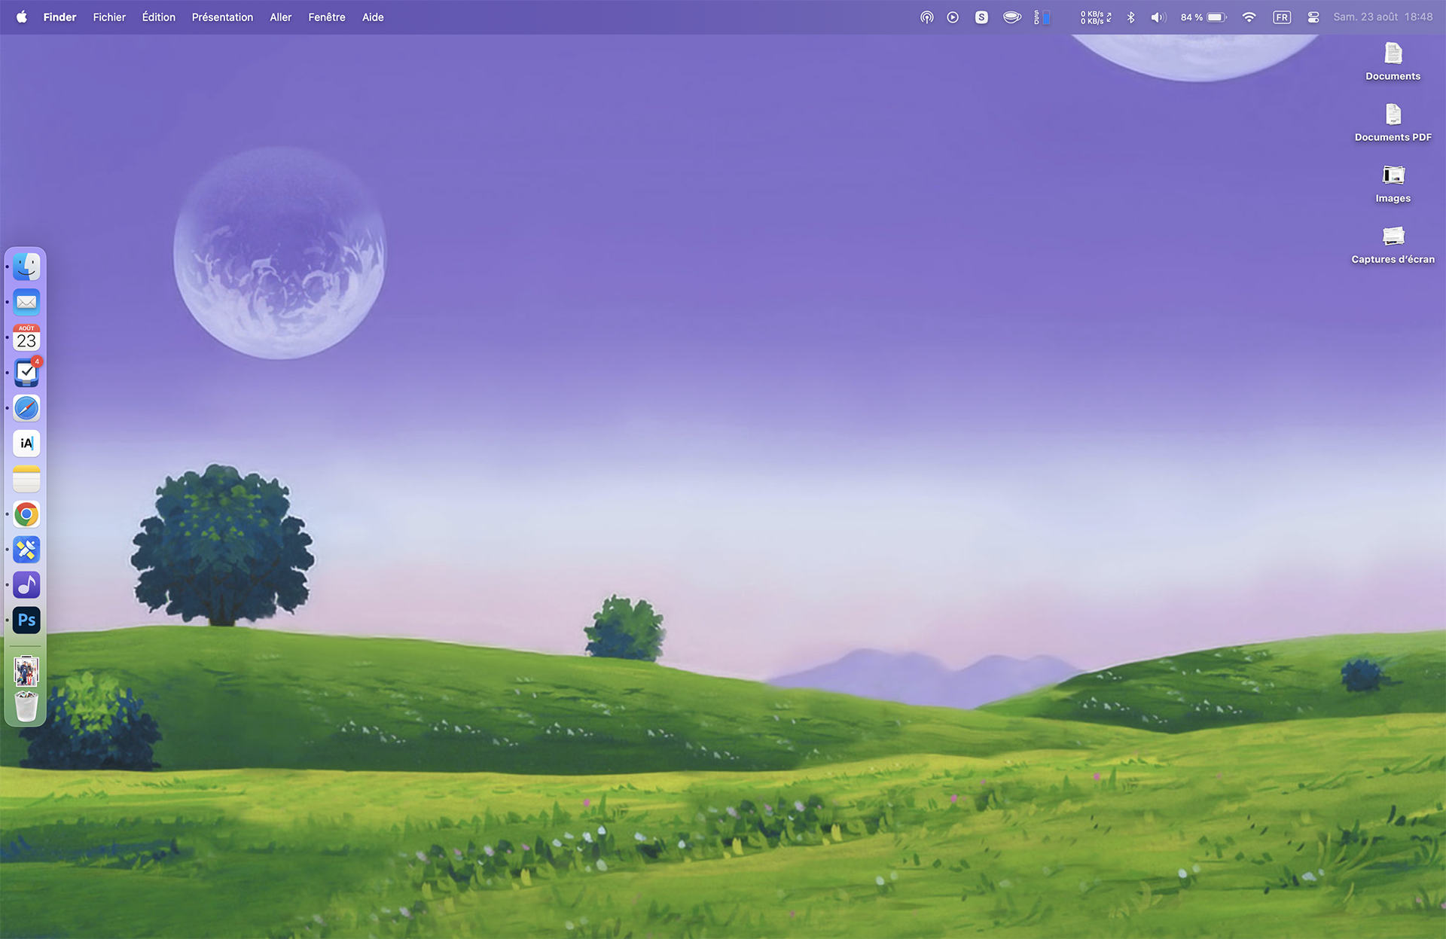Open the satellite icon app in the Dock
This screenshot has height=939, width=1446.
pos(26,550)
